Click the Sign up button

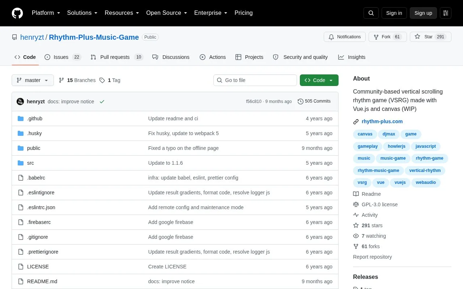[x=423, y=13]
